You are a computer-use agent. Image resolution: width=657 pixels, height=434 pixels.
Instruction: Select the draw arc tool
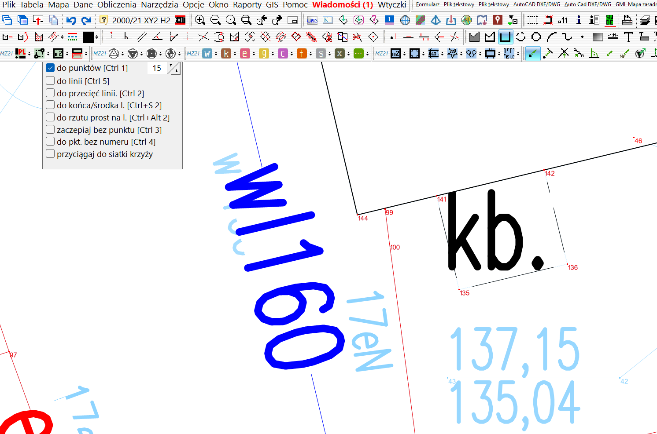(x=551, y=37)
